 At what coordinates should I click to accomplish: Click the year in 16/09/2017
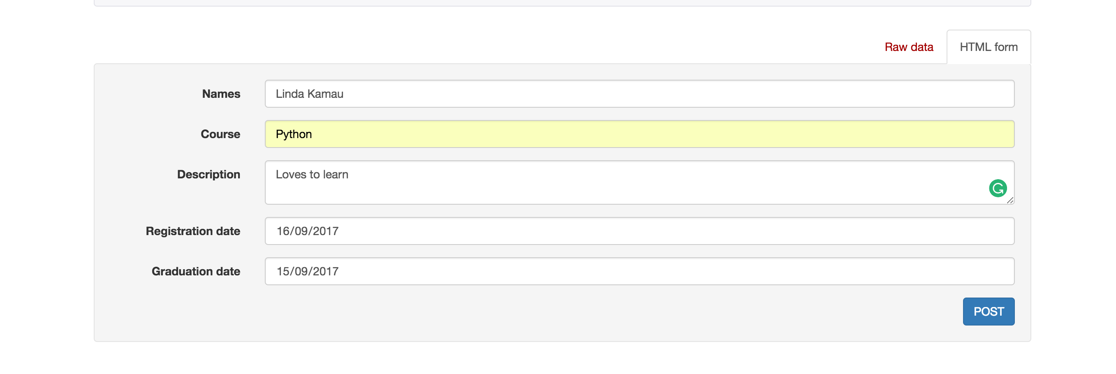326,231
